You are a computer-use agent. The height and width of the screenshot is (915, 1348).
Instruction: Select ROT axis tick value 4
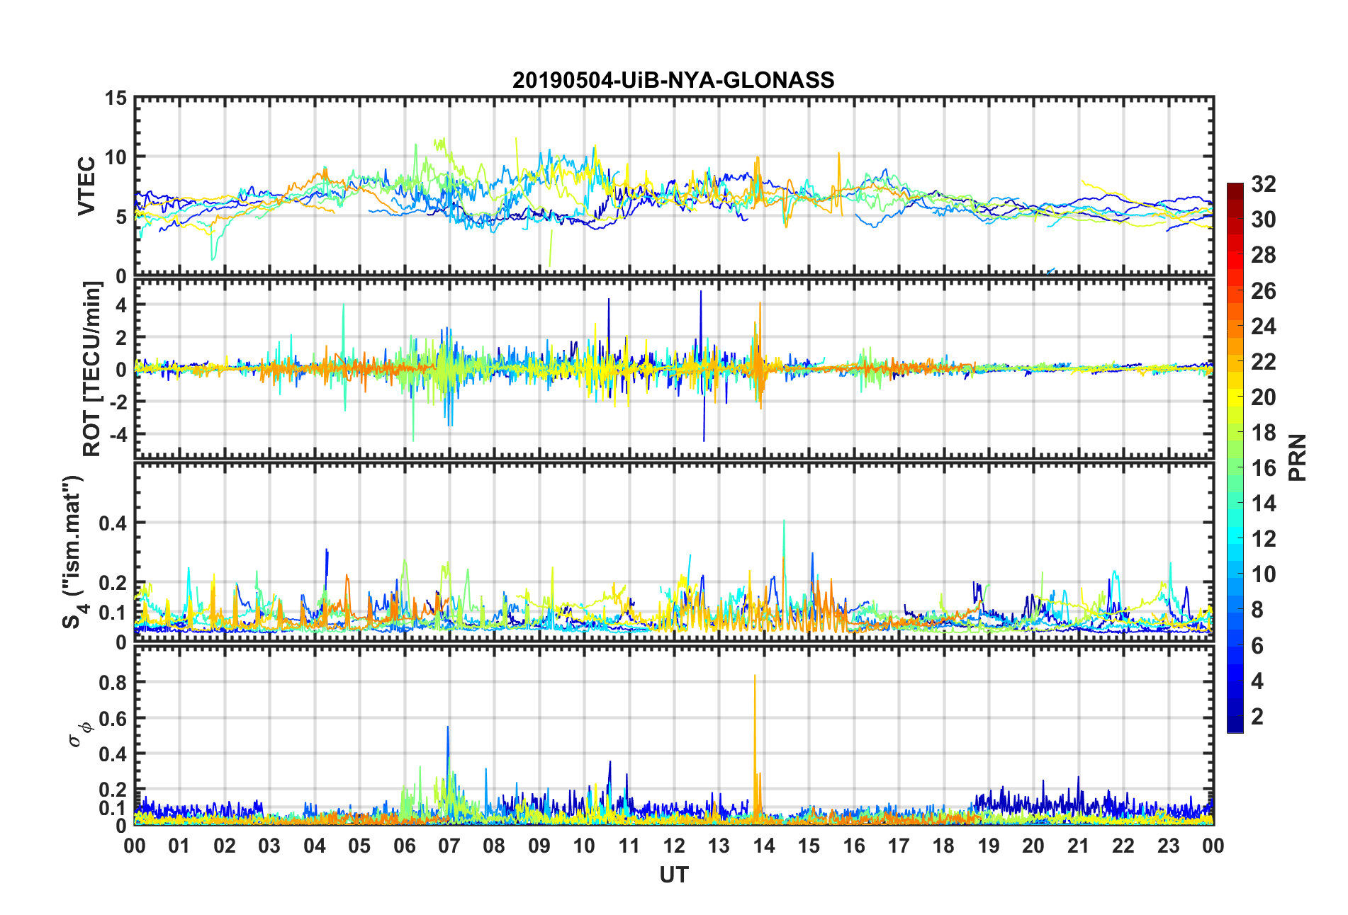point(122,305)
